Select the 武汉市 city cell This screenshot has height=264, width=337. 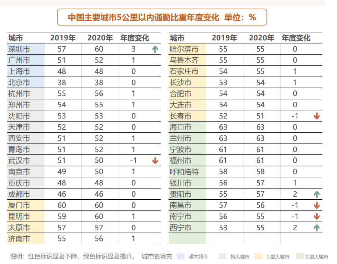tap(26, 160)
